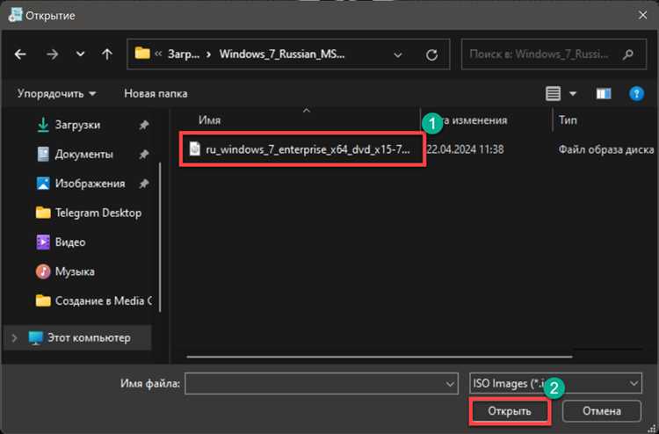The image size is (659, 434).
Task: Expand the Имя файла dropdown arrow
Action: (x=450, y=384)
